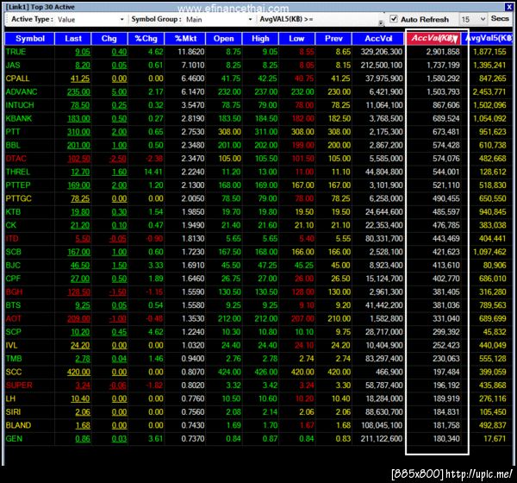Image resolution: width=517 pixels, height=483 pixels.
Task: Select the CPALL symbol
Action: click(x=17, y=78)
